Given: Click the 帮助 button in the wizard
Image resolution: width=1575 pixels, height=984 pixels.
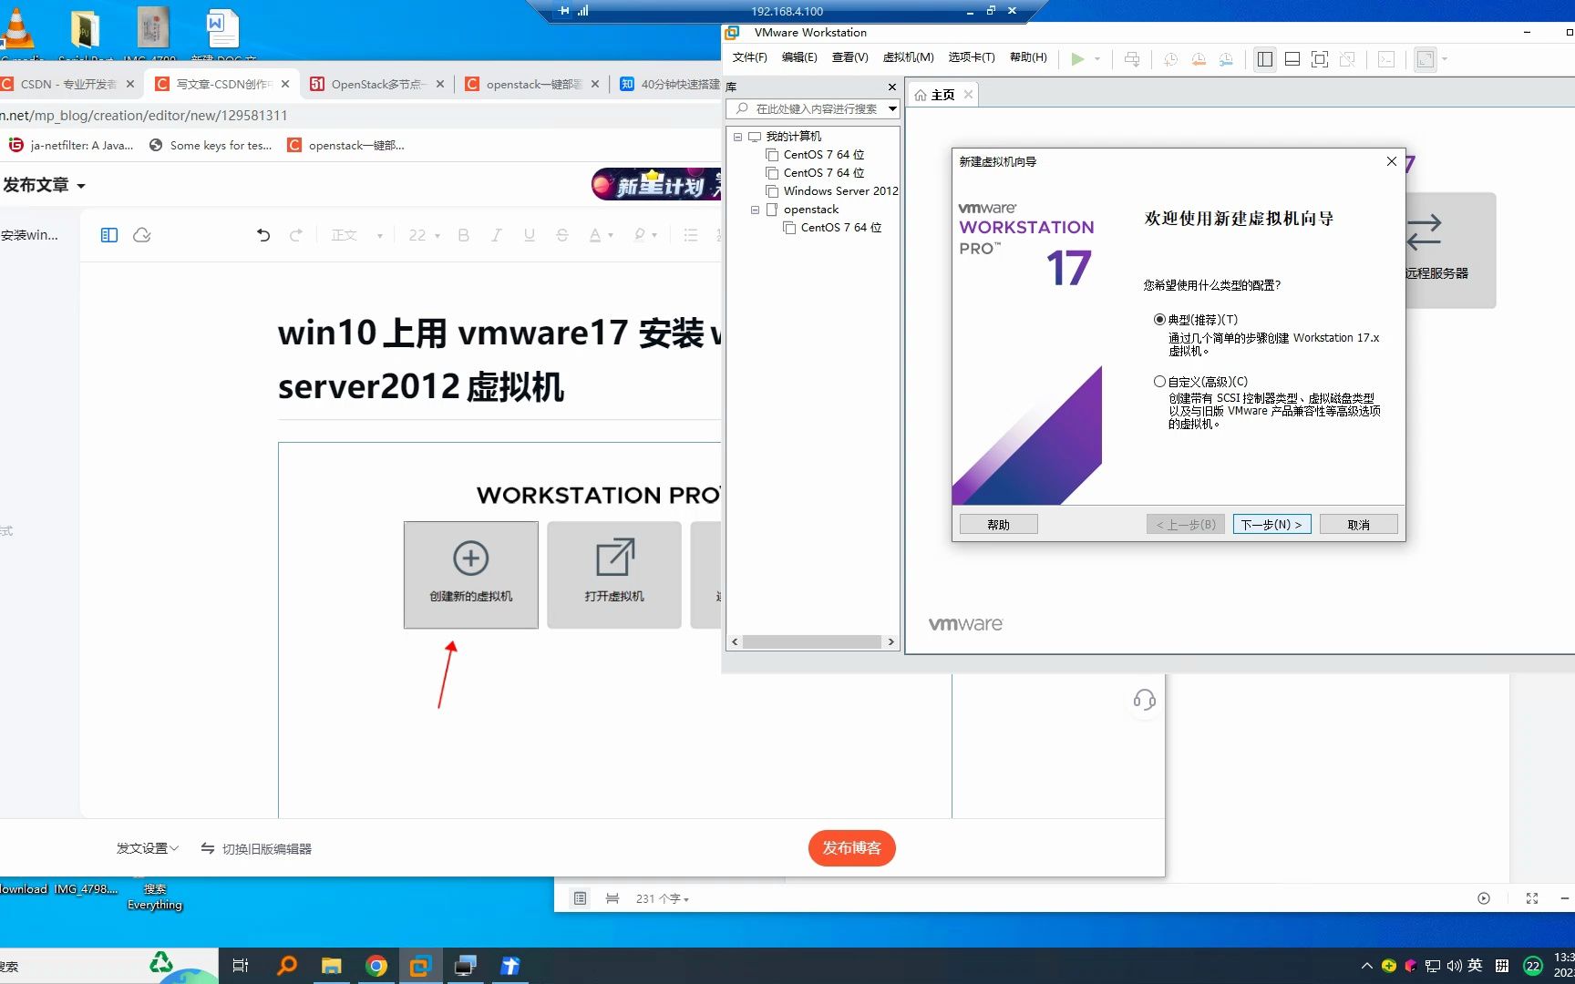Looking at the screenshot, I should [x=998, y=525].
